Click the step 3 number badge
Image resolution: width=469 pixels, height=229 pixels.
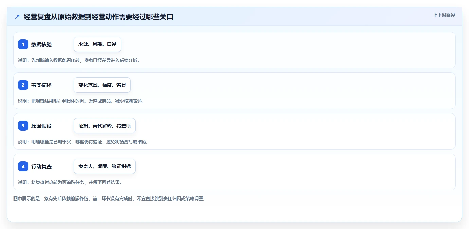pos(23,126)
